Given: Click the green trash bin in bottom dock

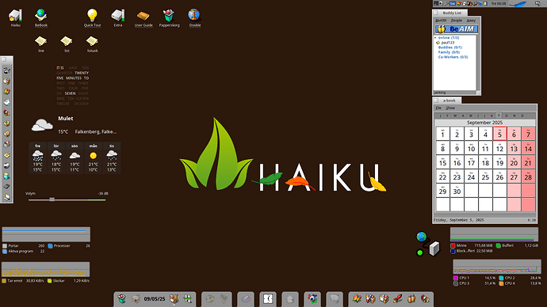Looking at the screenshot, I should (122, 298).
